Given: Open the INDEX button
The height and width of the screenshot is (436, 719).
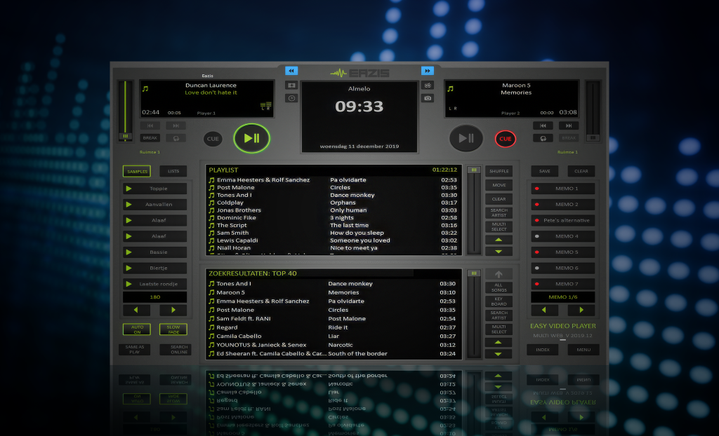Looking at the screenshot, I should pos(543,350).
